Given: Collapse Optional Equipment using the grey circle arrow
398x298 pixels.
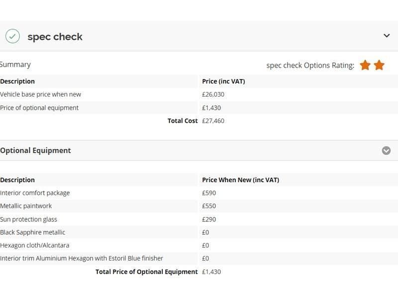Looking at the screenshot, I should pos(386,150).
